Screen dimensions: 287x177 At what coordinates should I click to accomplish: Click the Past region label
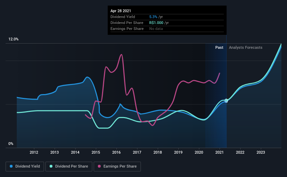coord(219,47)
